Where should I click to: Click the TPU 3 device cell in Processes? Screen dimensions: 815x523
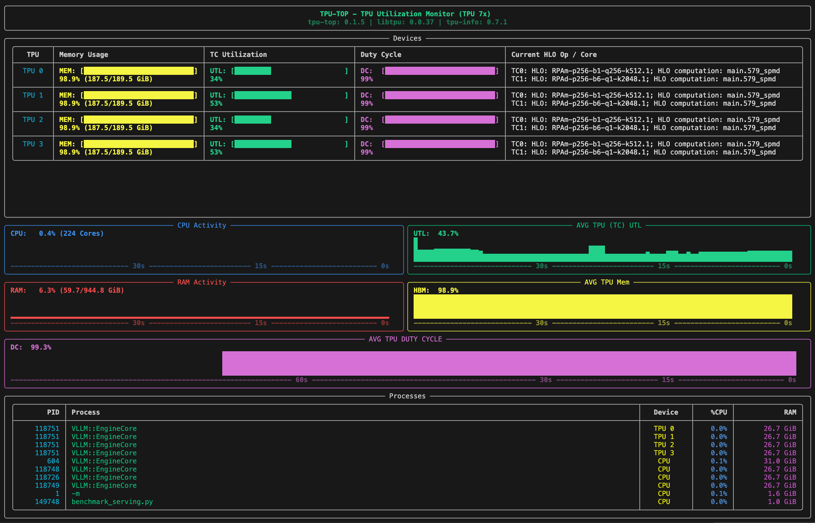(664, 453)
